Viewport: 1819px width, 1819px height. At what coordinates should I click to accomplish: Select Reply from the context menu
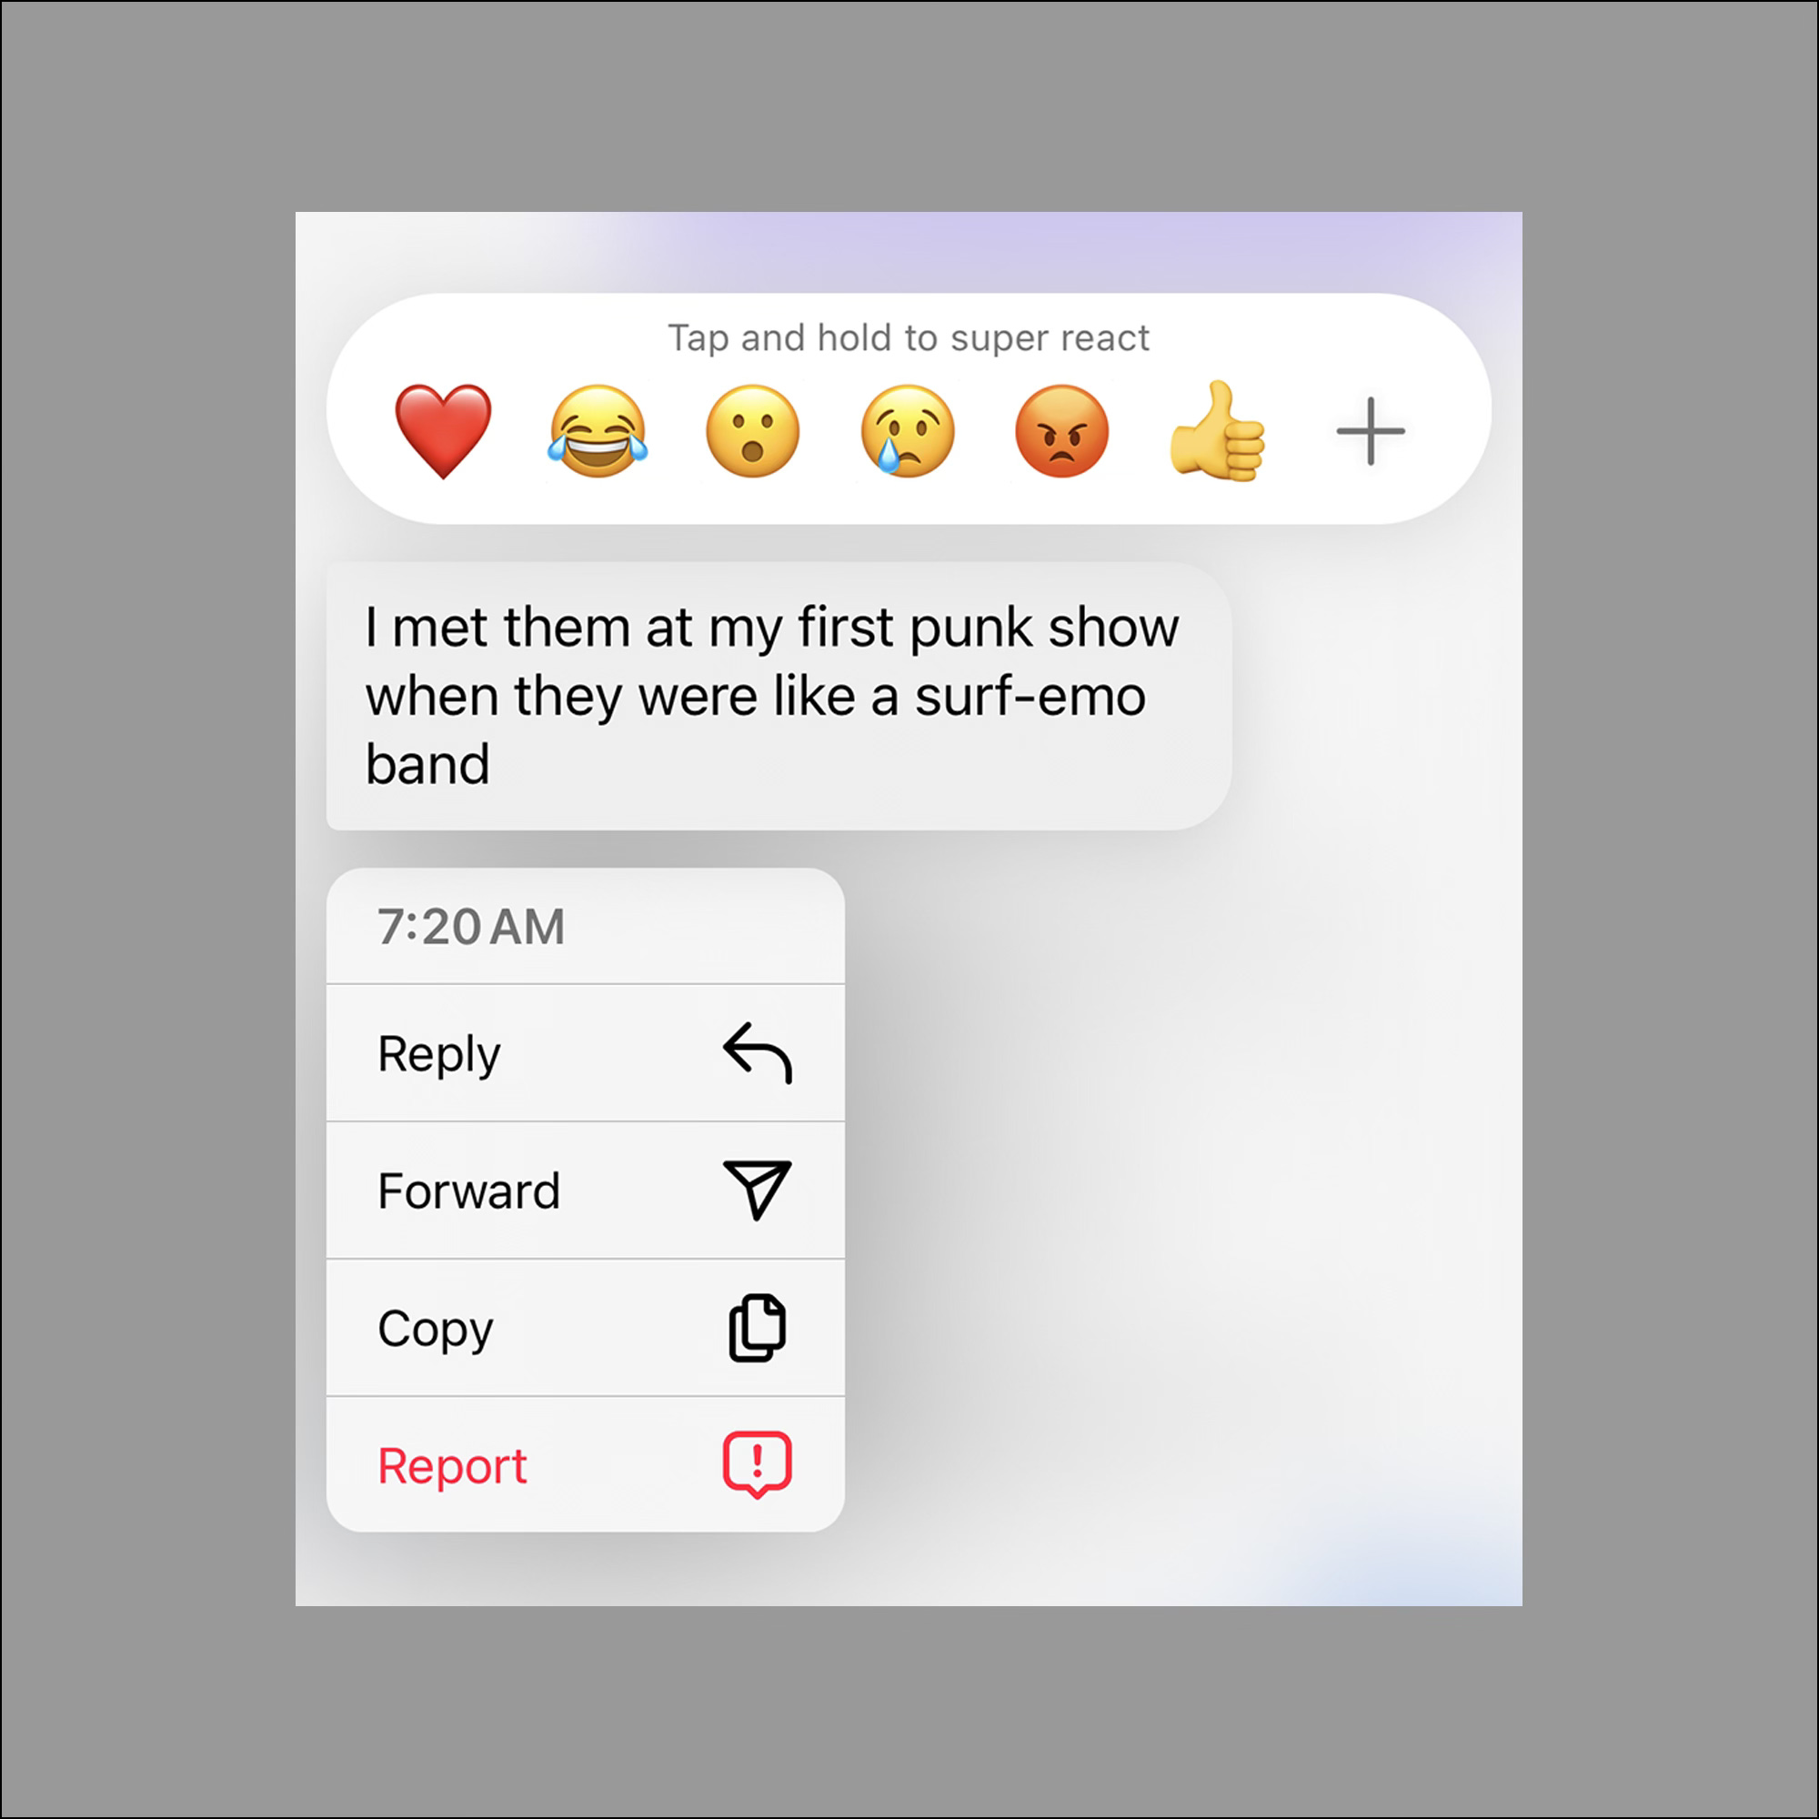coord(585,1052)
